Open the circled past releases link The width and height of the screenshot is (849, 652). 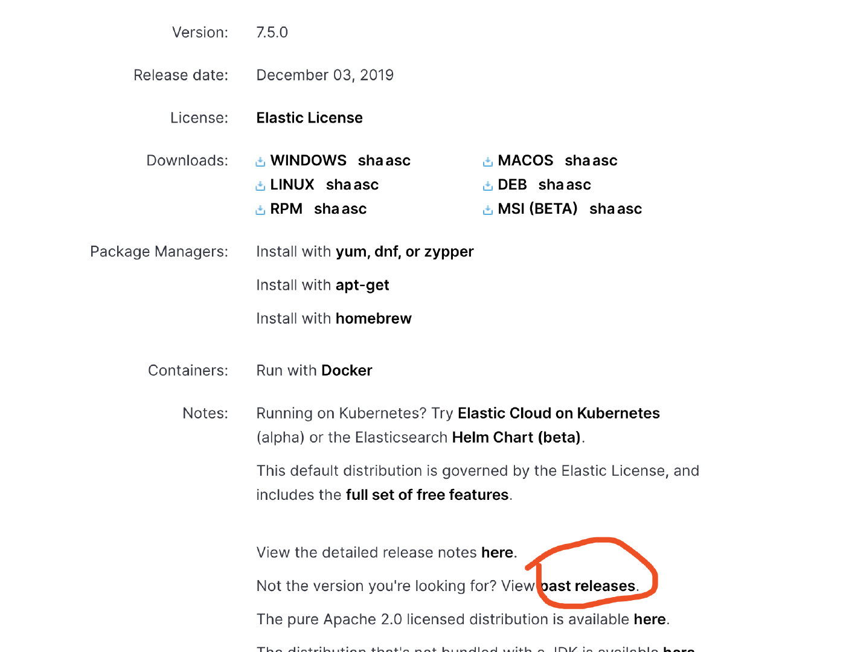(588, 586)
